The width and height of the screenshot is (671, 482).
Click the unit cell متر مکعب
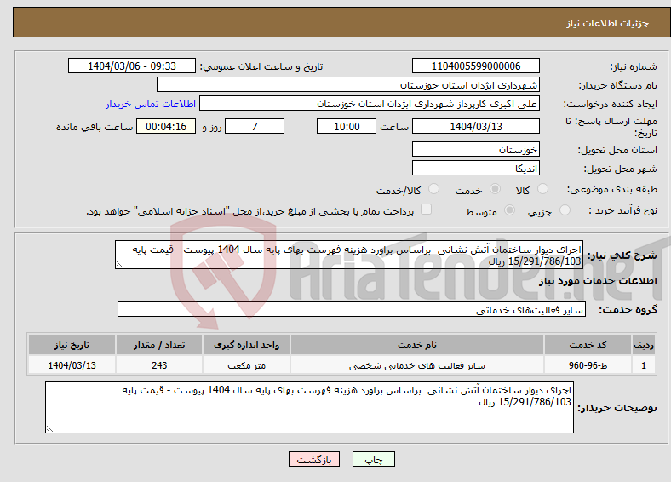[246, 365]
